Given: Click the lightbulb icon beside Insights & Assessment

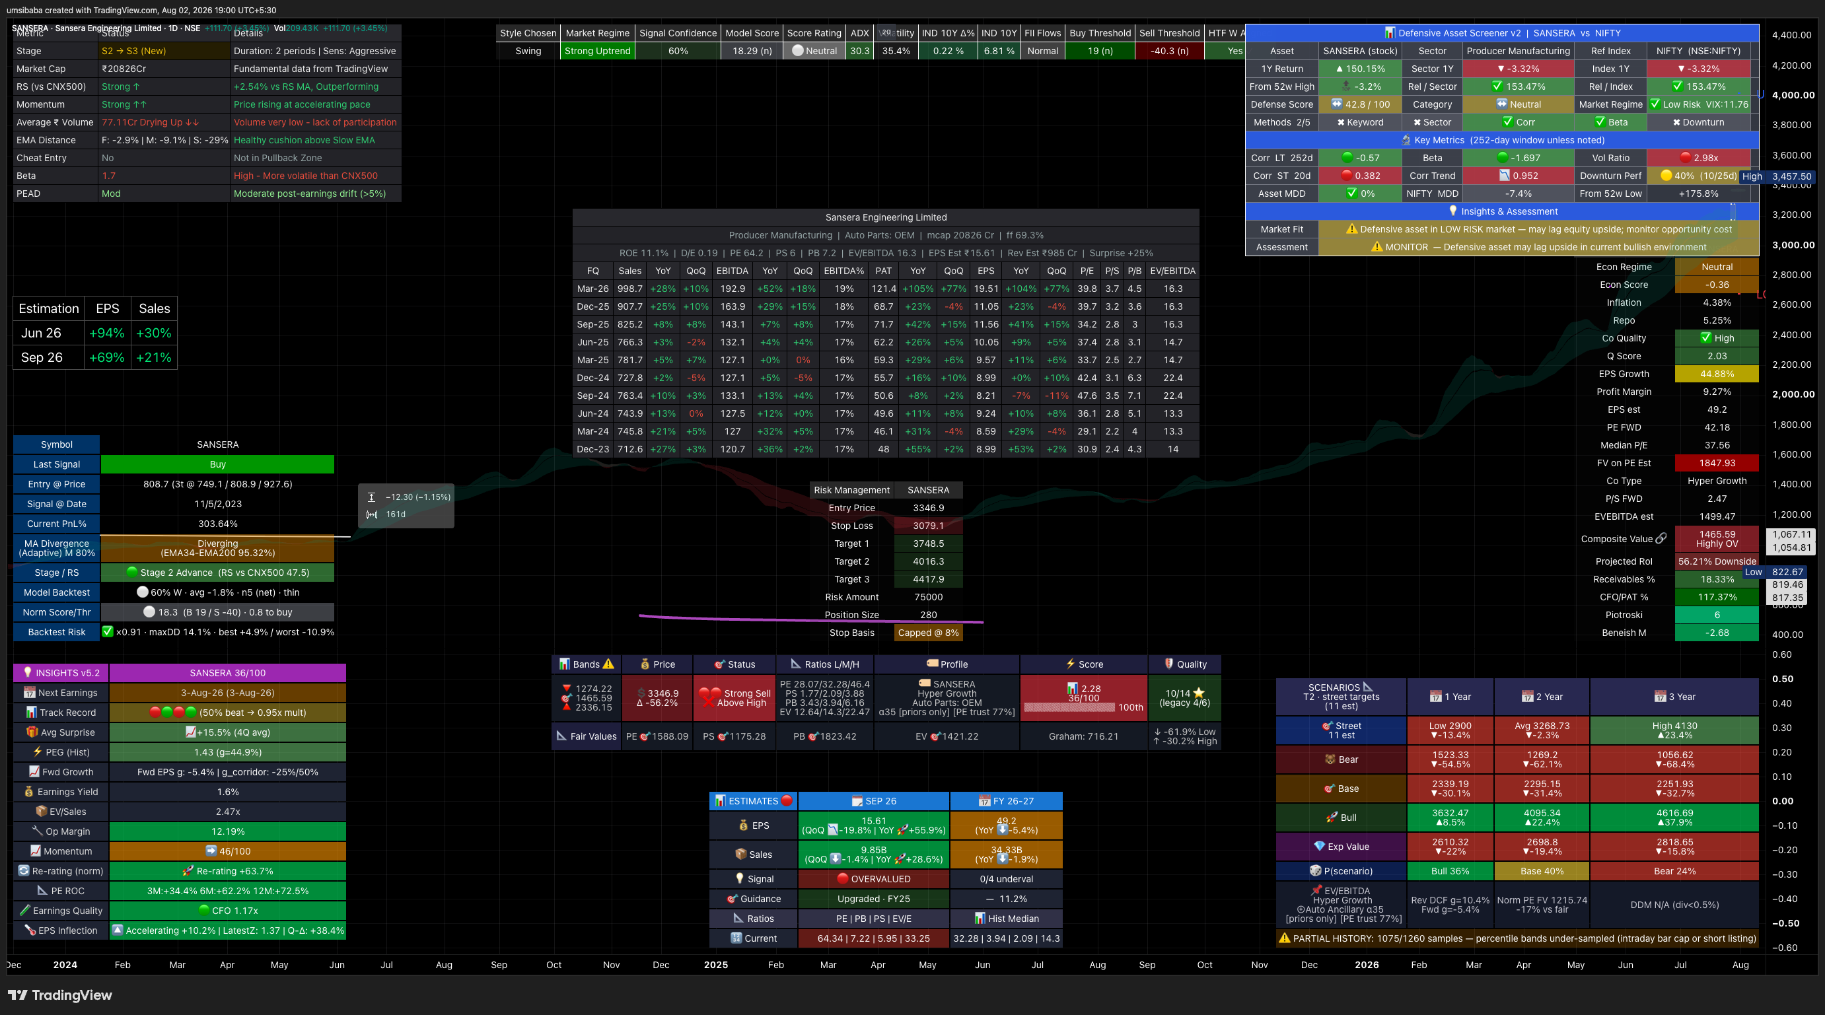Looking at the screenshot, I should tap(1453, 211).
